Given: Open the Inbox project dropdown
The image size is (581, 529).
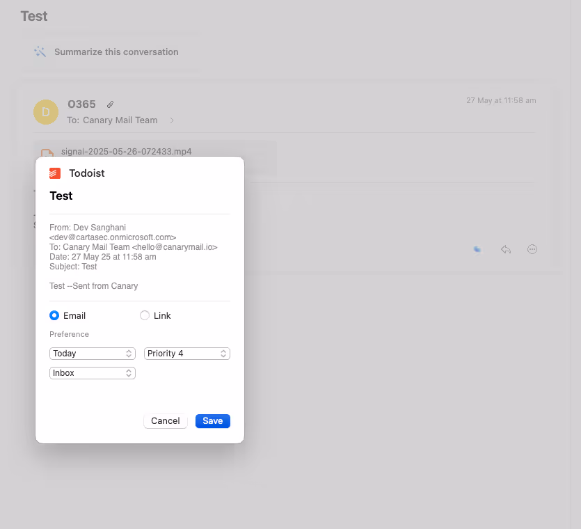Looking at the screenshot, I should 93,373.
